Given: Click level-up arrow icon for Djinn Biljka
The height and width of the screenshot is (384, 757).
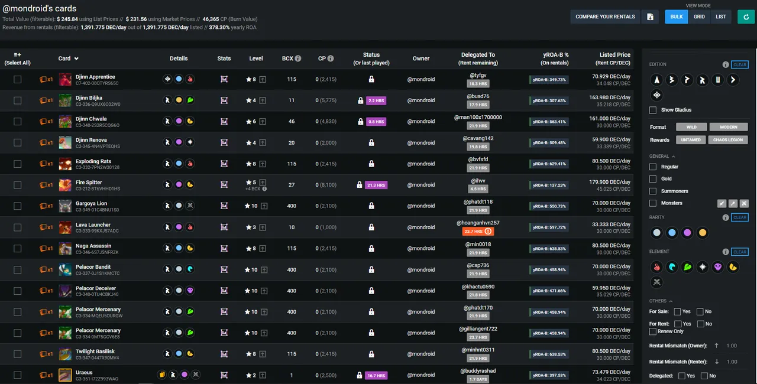Looking at the screenshot, I should [262, 100].
